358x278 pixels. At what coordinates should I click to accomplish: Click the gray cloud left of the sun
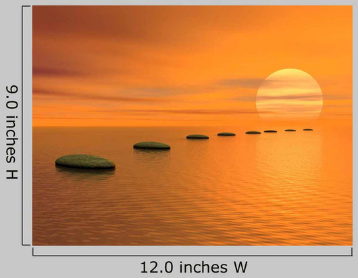tap(240, 83)
